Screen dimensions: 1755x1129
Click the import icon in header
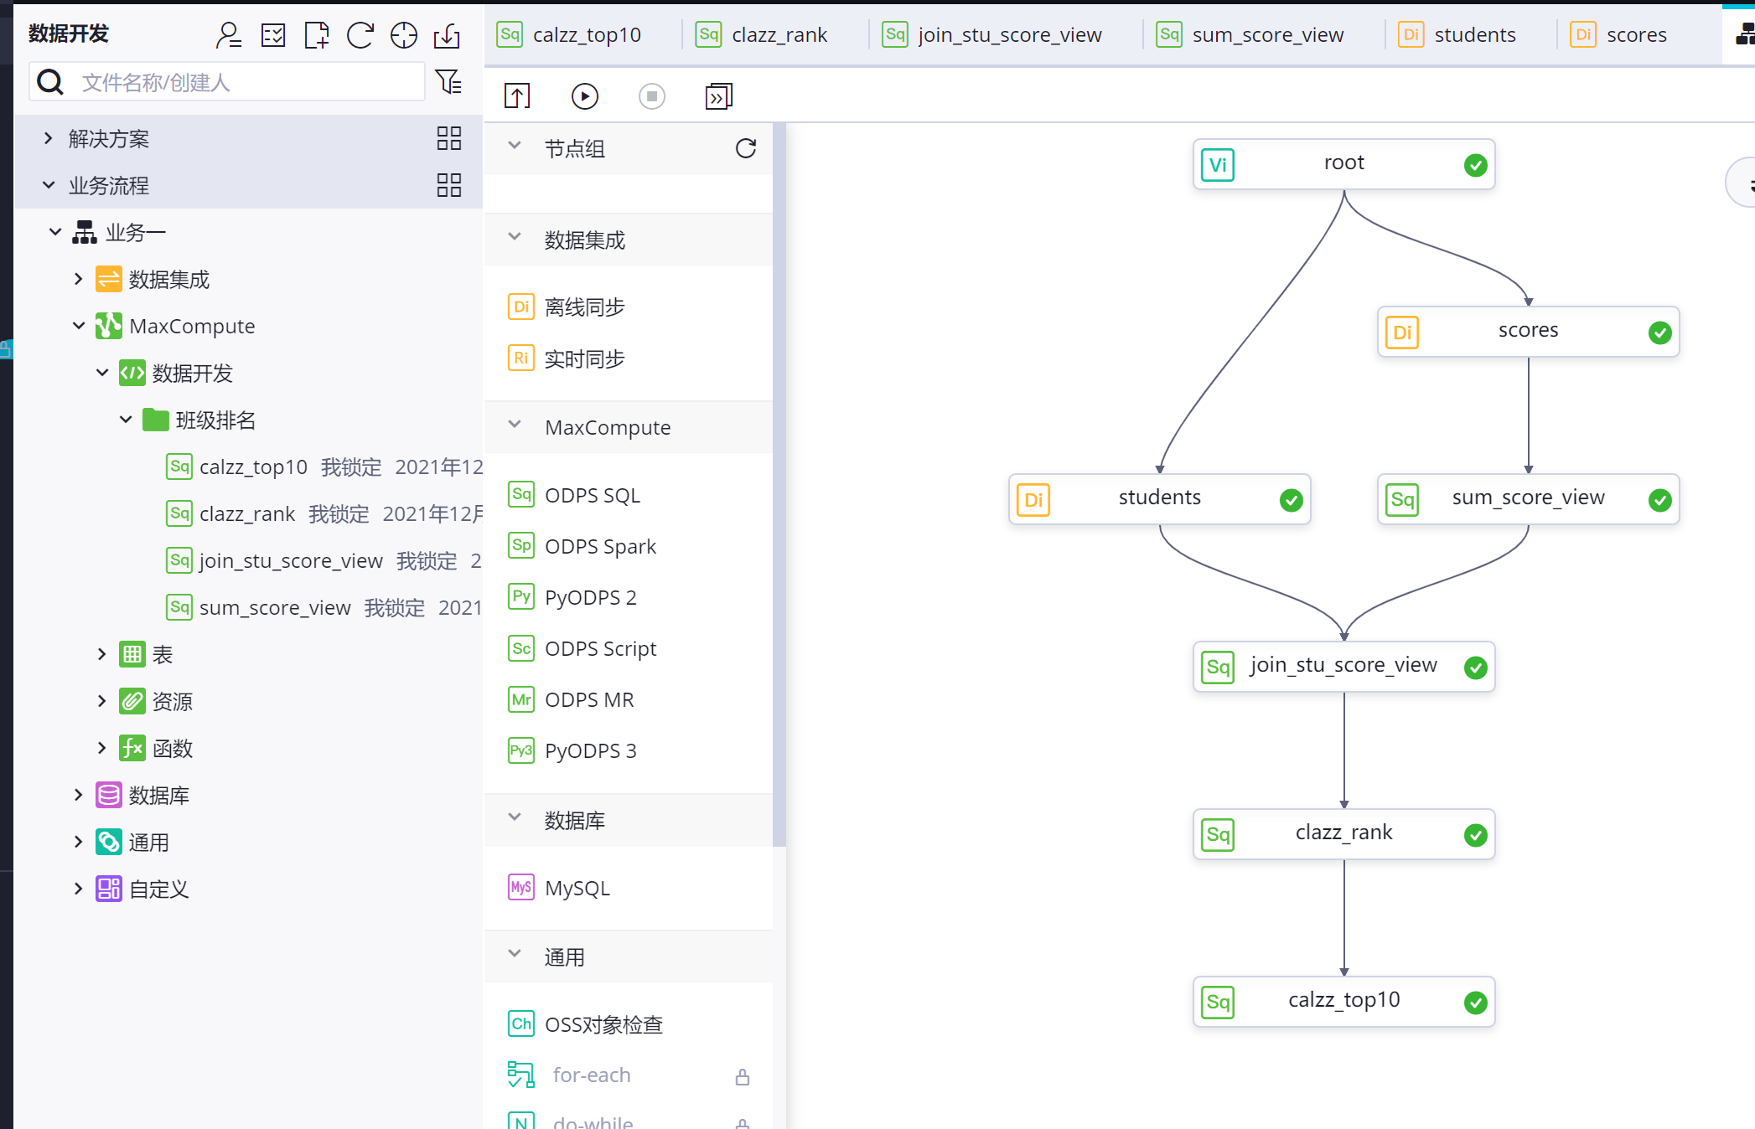[448, 34]
